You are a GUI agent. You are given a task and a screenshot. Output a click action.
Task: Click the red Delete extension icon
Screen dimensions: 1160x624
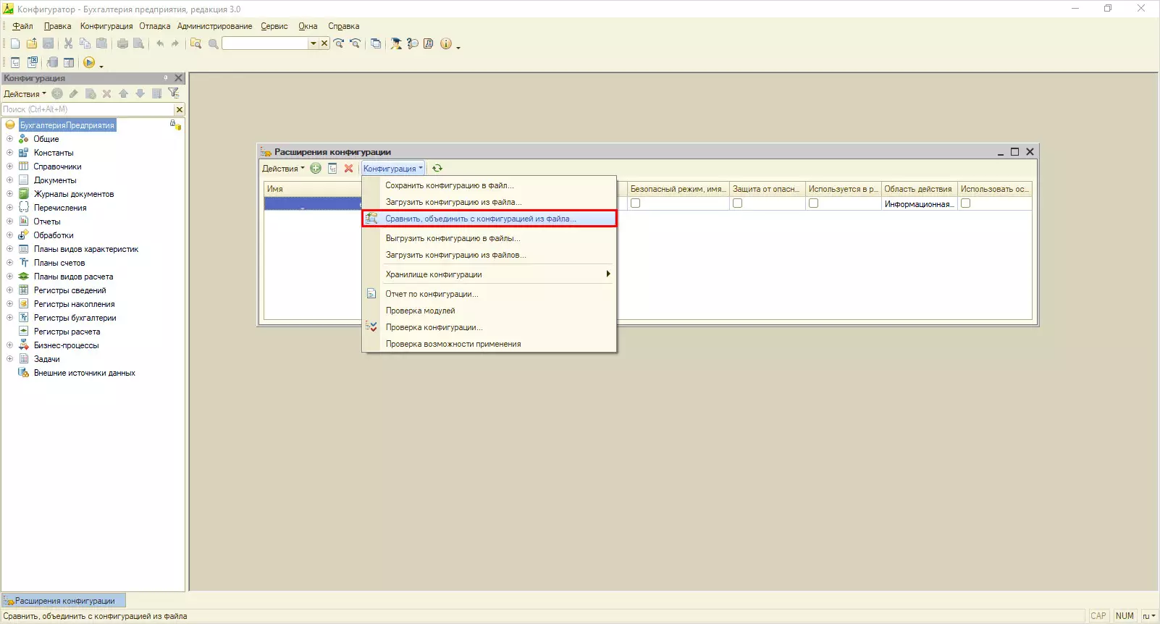point(348,169)
